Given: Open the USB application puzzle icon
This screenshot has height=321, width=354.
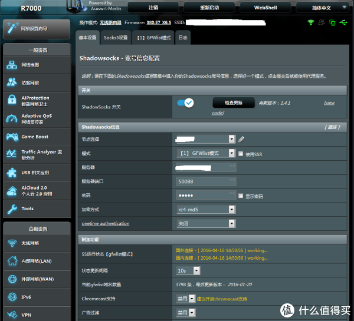Looking at the screenshot, I should (x=12, y=173).
